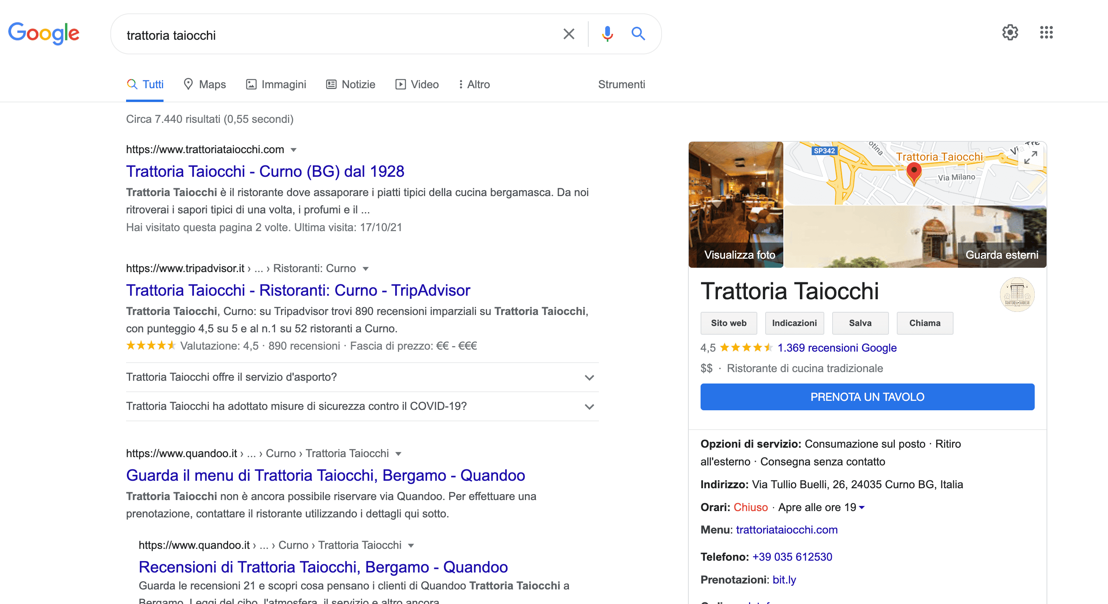Image resolution: width=1108 pixels, height=604 pixels.
Task: Click the Salva button
Action: [x=860, y=323]
